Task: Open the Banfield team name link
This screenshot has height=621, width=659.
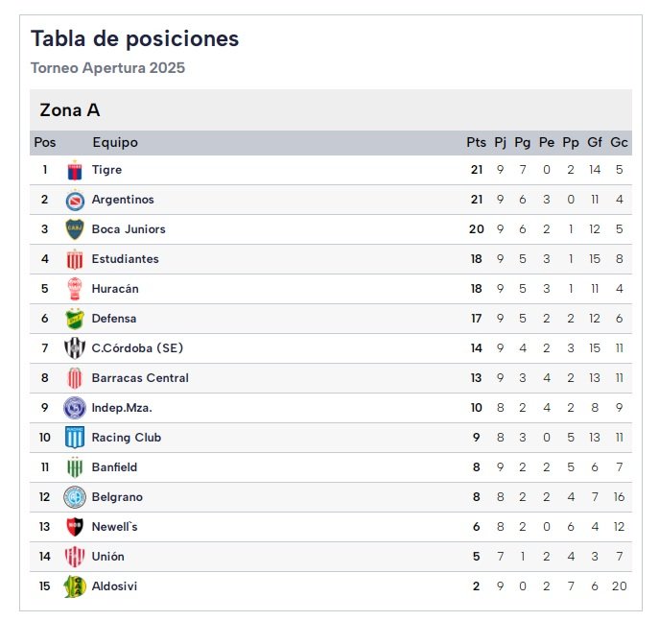Action: (114, 467)
